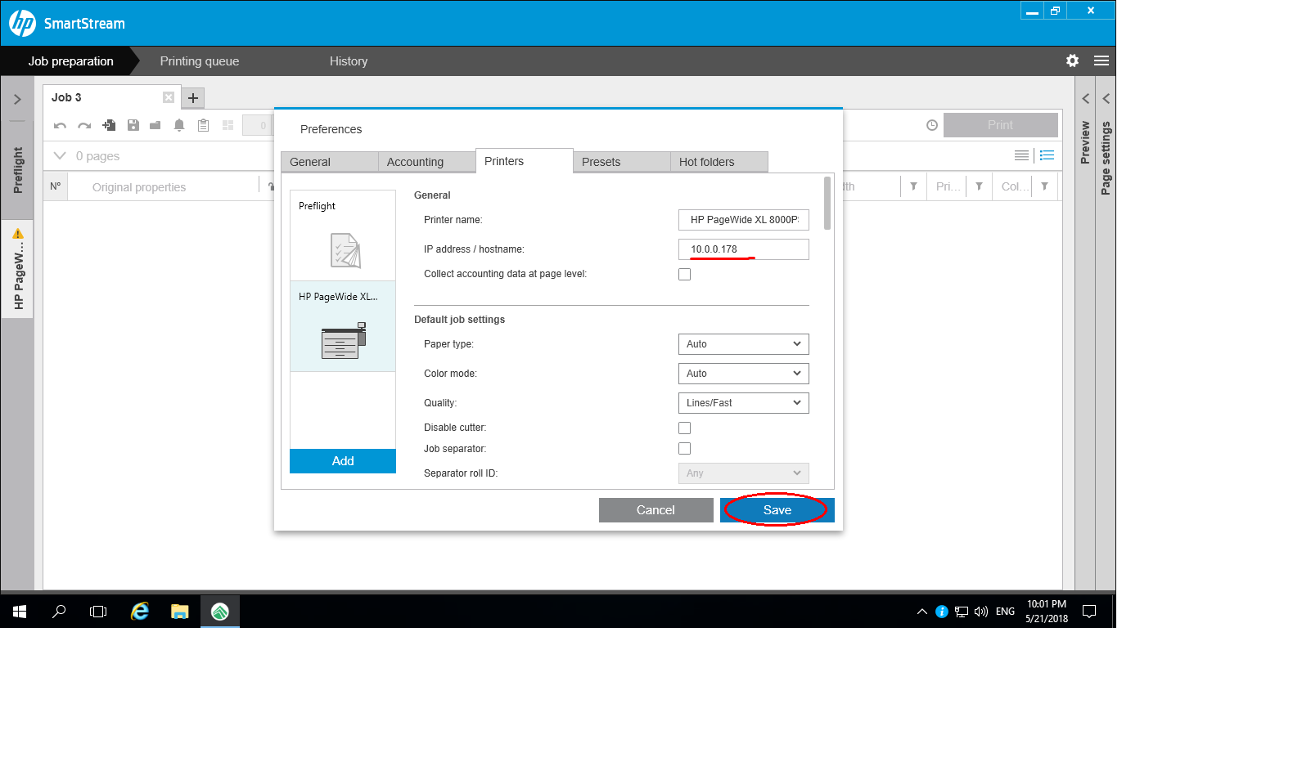
Task: Open settings with the gear icon
Action: coord(1072,61)
